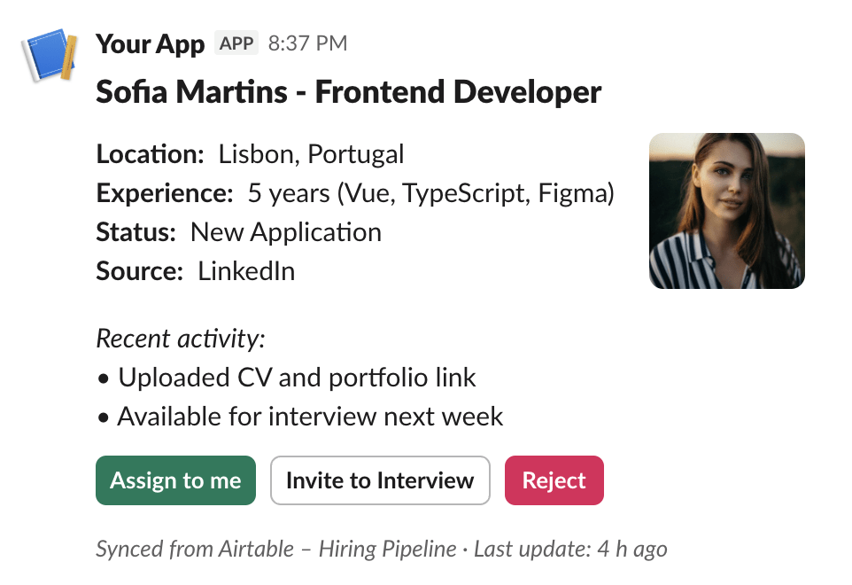Screen dimensions: 852x585
Task: Click the 8:37 PM message timestamp
Action: 307,43
